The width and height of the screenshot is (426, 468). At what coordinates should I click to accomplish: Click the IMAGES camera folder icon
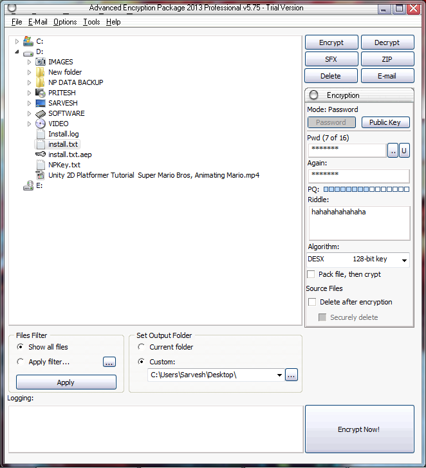click(41, 62)
